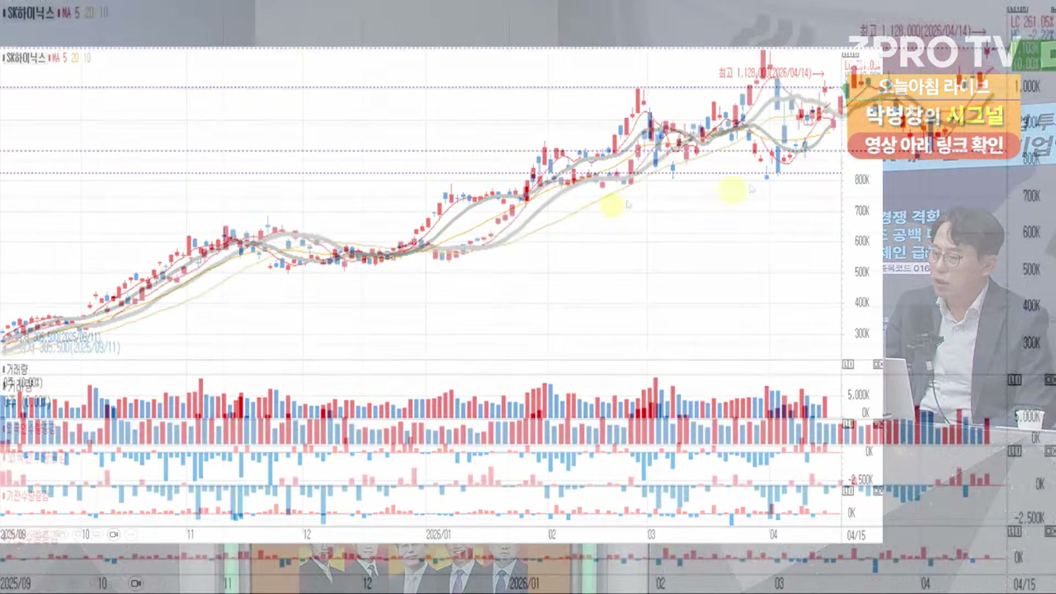Toggle the MA 5 line in white chart legend

click(x=64, y=58)
